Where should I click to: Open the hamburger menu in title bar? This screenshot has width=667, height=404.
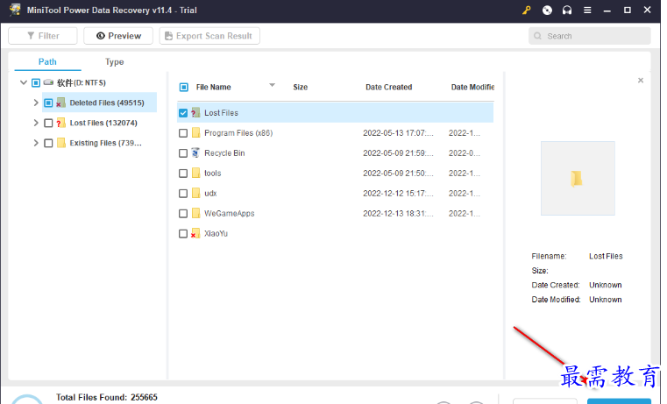pos(587,11)
